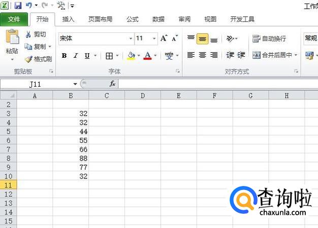Toggle Italic formatting

coord(76,56)
